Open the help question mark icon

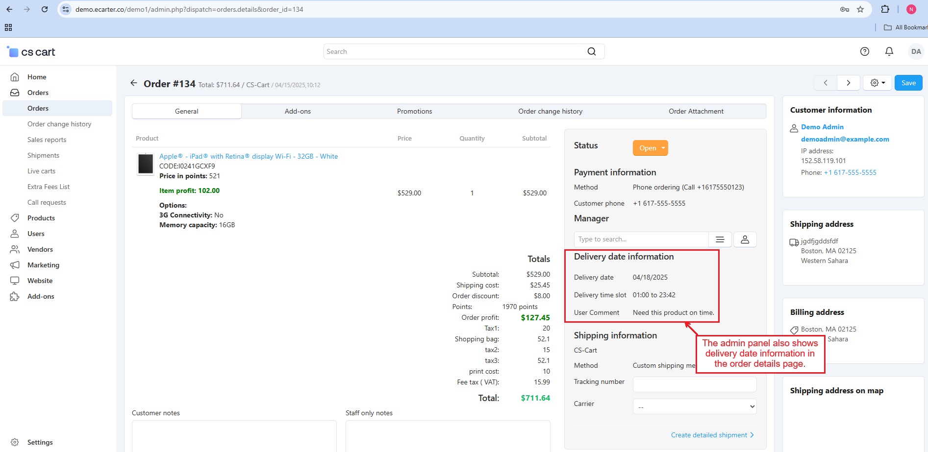864,51
